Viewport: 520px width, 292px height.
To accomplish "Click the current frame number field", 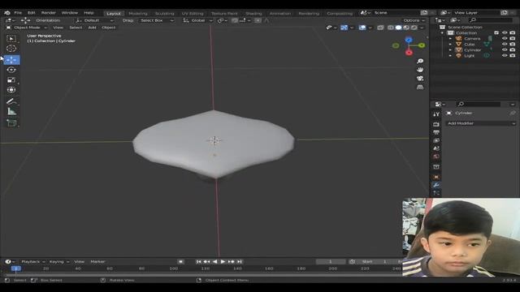I will click(331, 261).
